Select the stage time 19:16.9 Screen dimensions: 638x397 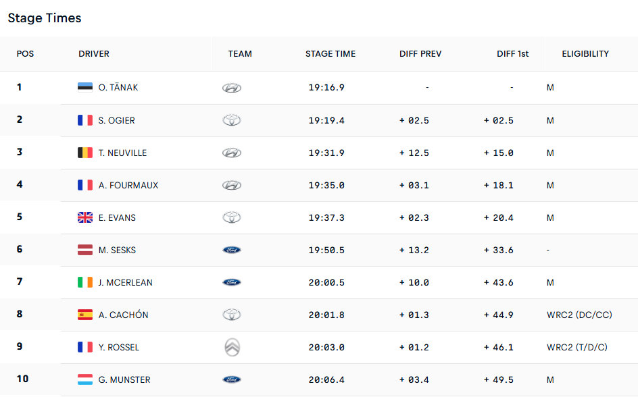point(326,87)
